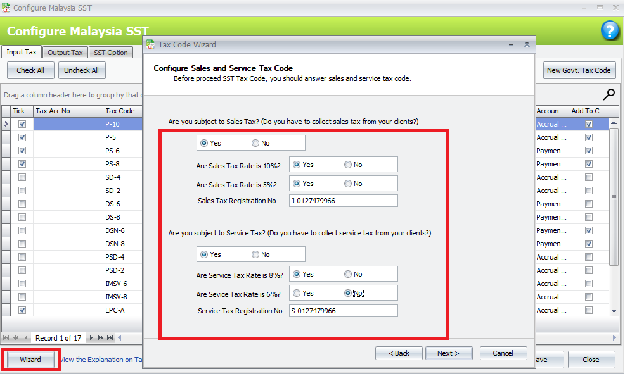Tick the DSN-6 row Tick checkbox

[22, 230]
